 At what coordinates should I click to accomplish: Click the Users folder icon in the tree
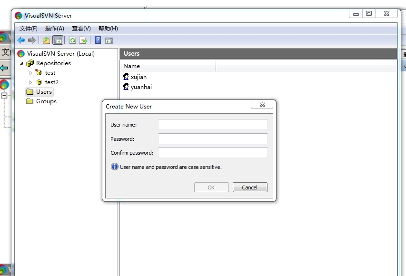click(x=30, y=92)
